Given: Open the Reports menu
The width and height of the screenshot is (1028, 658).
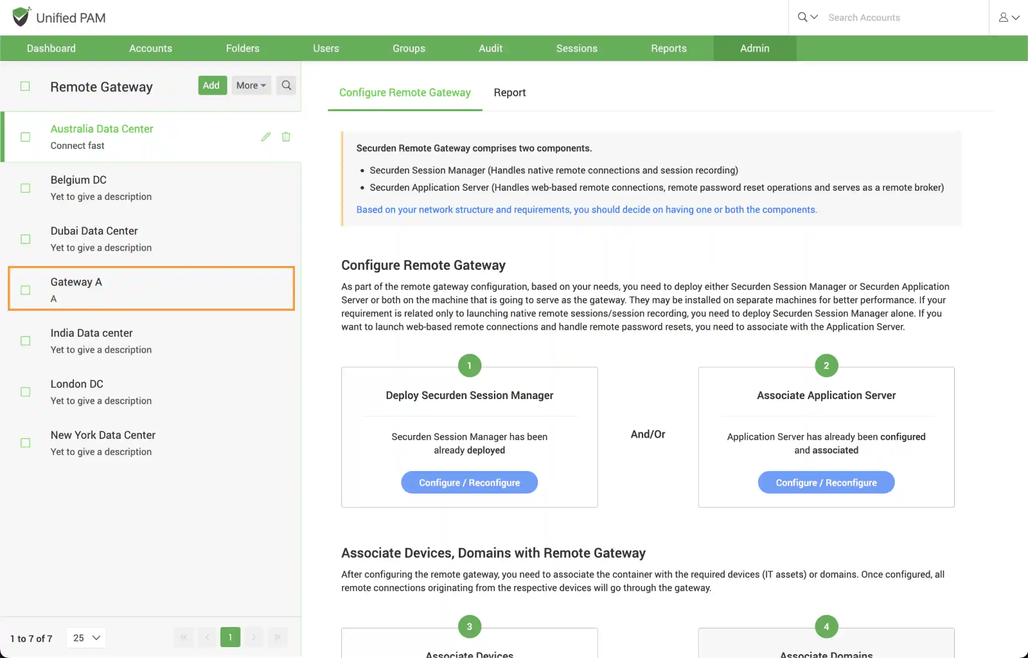Looking at the screenshot, I should click(x=669, y=48).
